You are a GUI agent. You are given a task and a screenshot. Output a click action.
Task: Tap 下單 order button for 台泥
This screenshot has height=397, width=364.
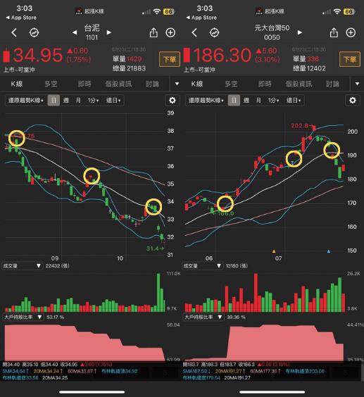[x=170, y=59]
